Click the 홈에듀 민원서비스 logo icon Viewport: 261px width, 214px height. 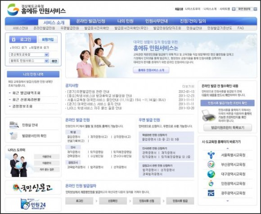tap(13, 9)
